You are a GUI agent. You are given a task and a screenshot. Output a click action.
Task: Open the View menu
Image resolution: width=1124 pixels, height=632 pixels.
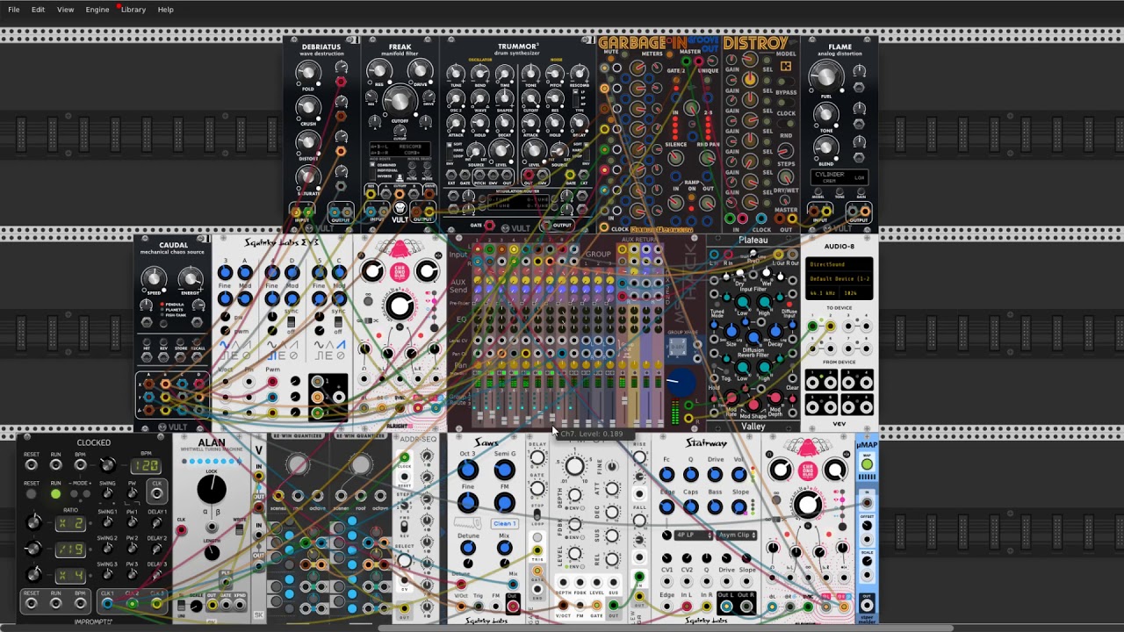[x=65, y=10]
